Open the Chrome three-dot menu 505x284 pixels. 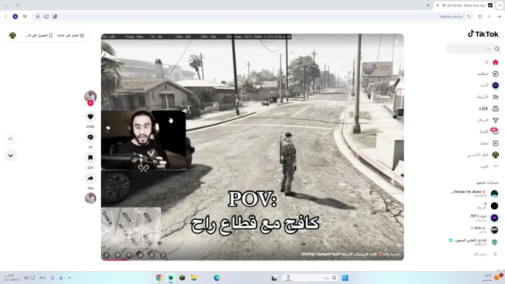tap(6, 17)
